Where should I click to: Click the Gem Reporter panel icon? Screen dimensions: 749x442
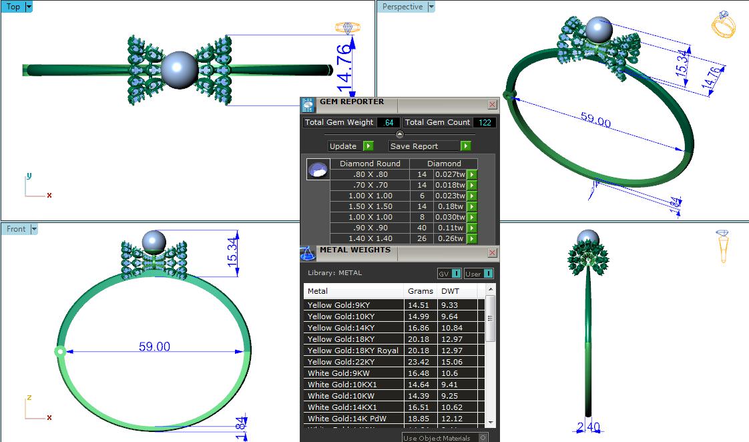(308, 105)
